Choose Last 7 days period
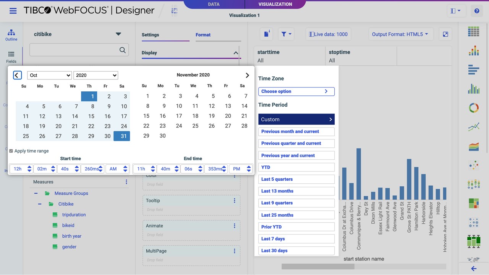This screenshot has height=275, width=489. tap(296, 239)
